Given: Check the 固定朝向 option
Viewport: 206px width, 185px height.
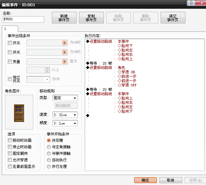Looking at the screenshot, I should click(10, 153).
